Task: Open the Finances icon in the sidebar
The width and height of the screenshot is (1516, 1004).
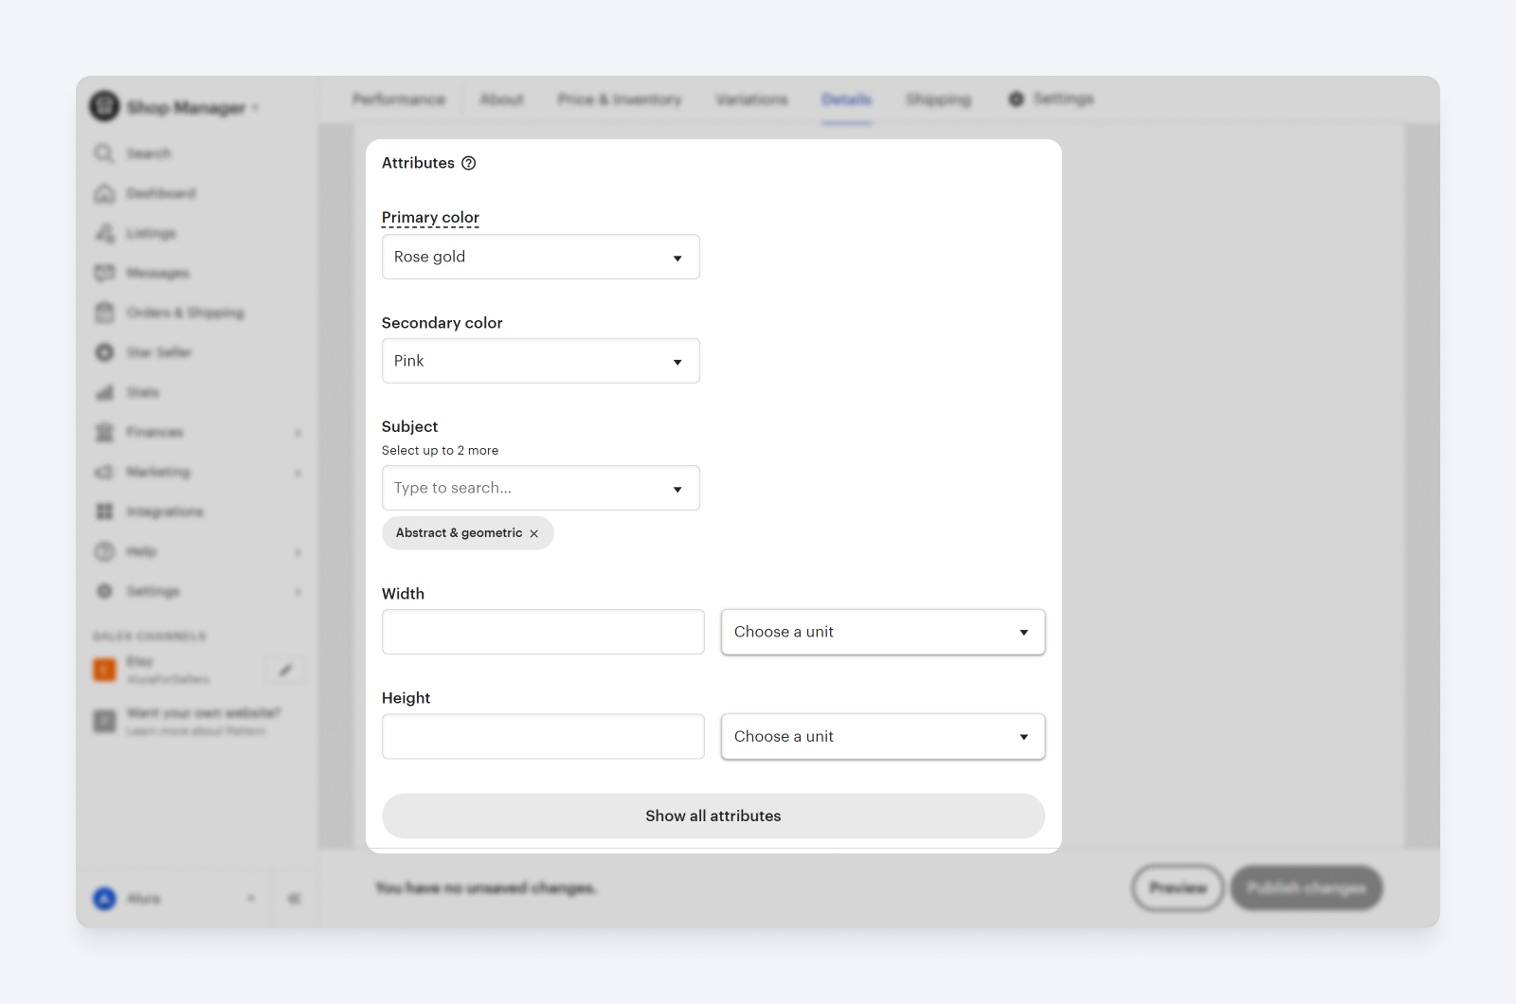Action: 104,432
